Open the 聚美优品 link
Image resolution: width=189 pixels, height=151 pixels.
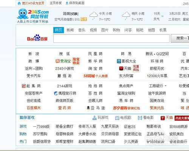[157, 108]
